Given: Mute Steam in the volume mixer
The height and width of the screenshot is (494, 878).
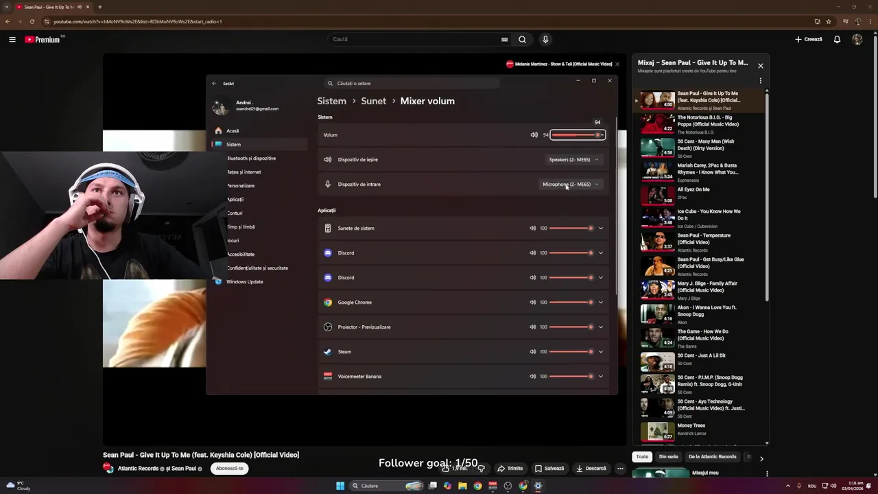Looking at the screenshot, I should 532,352.
